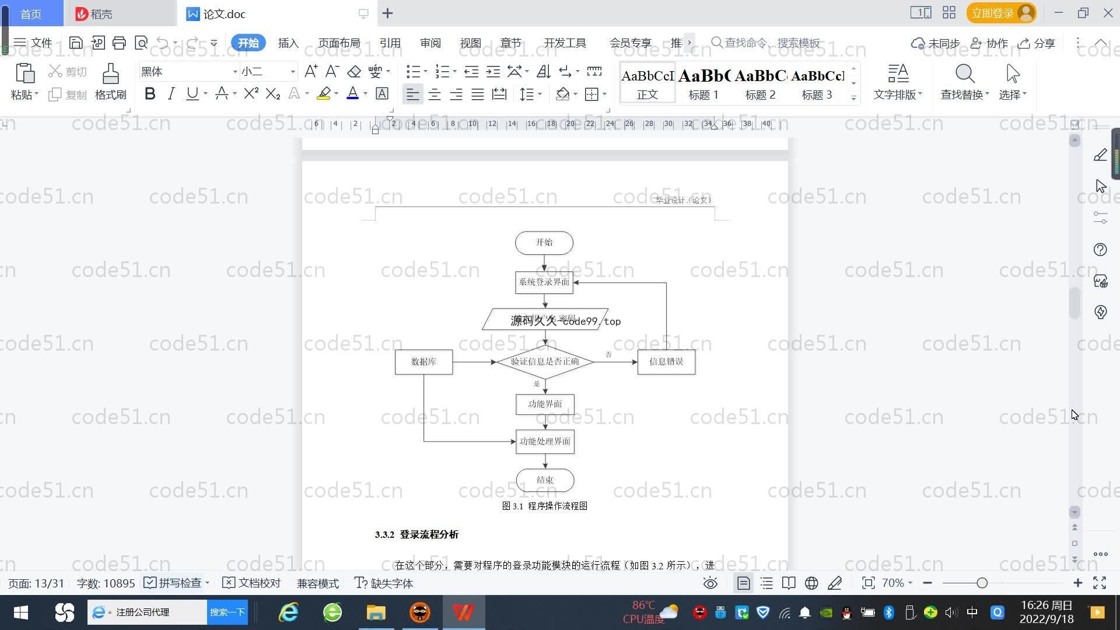Open the 文件 menu

(33, 43)
